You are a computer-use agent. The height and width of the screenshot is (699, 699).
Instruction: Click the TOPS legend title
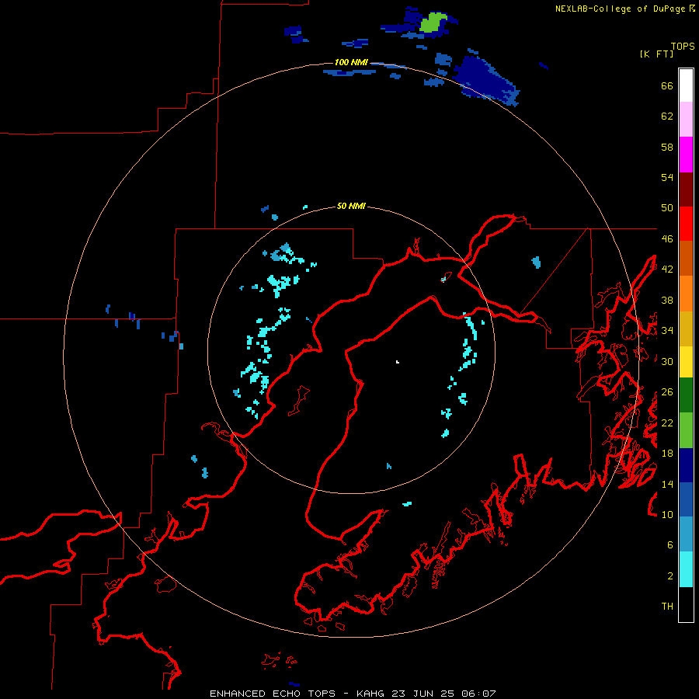[683, 46]
